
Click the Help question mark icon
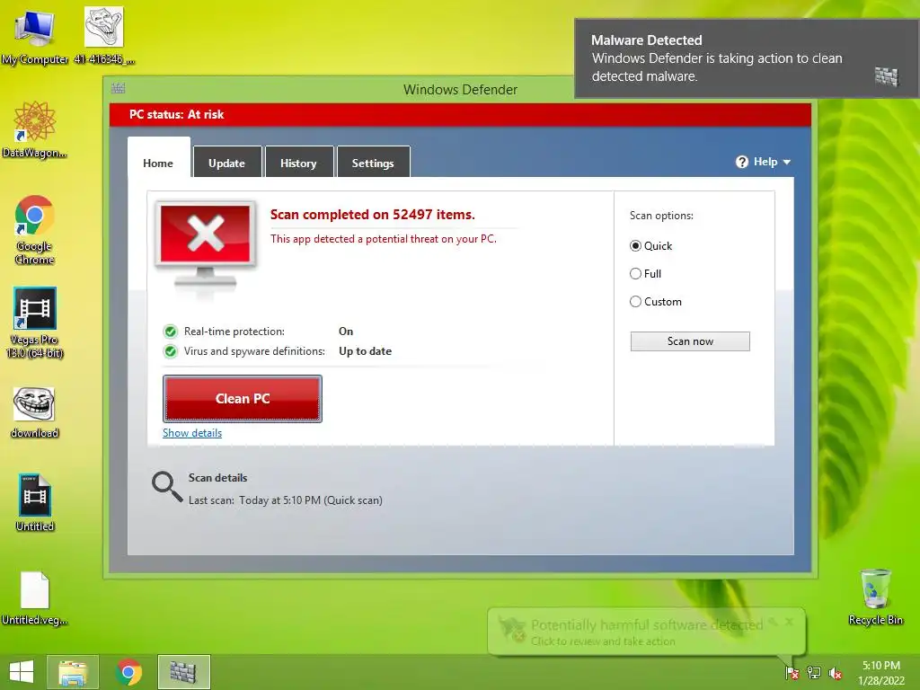click(x=741, y=162)
